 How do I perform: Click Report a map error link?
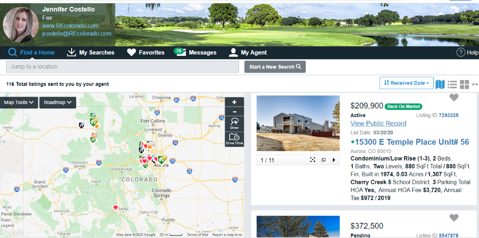pos(227,235)
